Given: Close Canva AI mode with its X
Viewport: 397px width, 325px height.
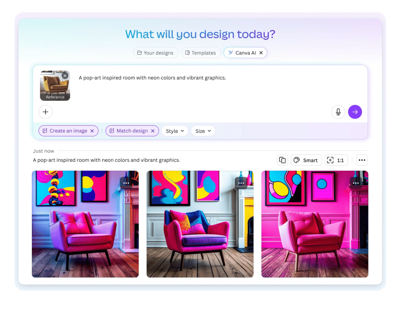Looking at the screenshot, I should pyautogui.click(x=261, y=53).
